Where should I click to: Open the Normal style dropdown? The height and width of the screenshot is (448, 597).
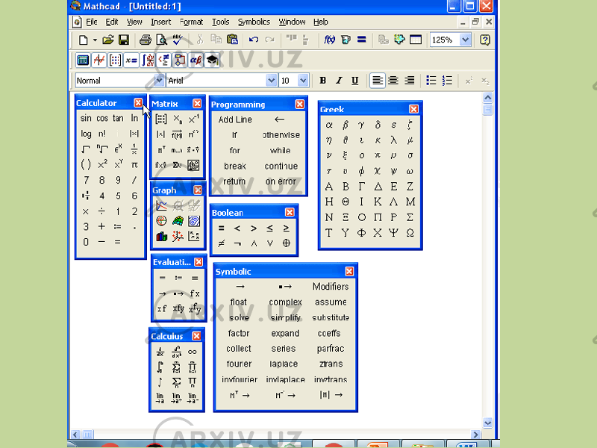(x=158, y=81)
